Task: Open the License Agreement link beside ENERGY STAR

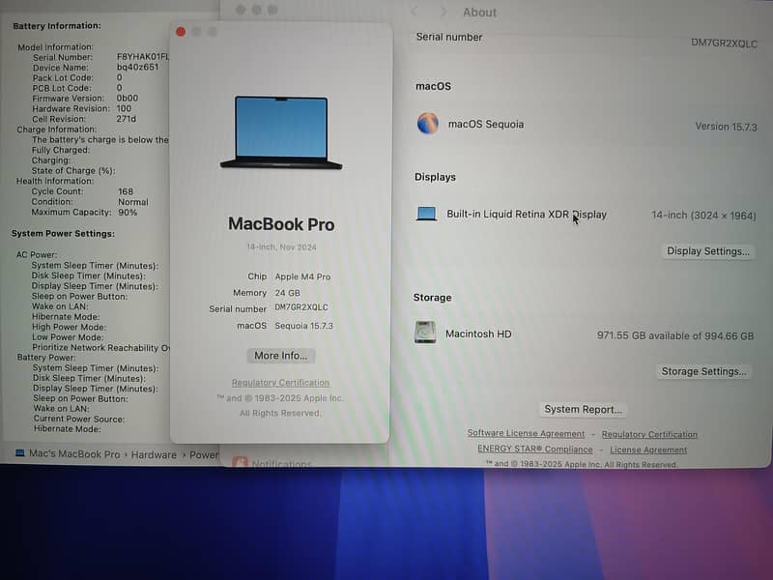Action: click(648, 449)
